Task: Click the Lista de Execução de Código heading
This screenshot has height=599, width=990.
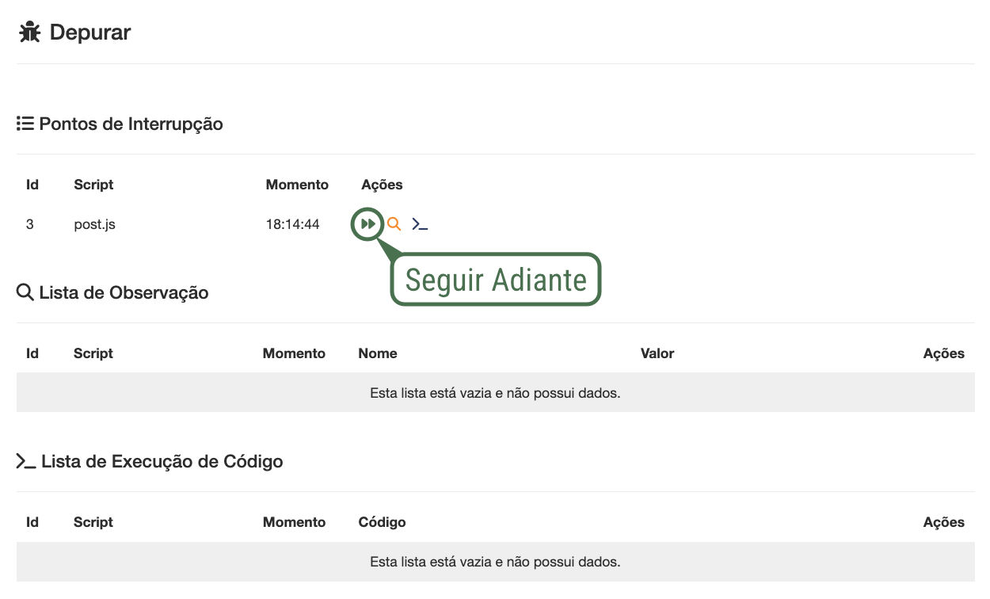Action: point(162,461)
